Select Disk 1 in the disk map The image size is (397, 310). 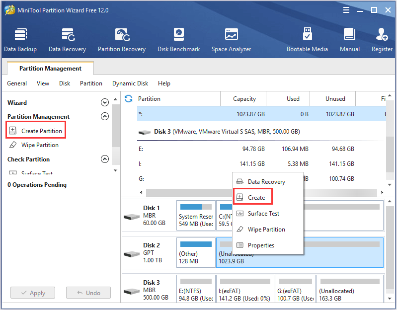[149, 215]
